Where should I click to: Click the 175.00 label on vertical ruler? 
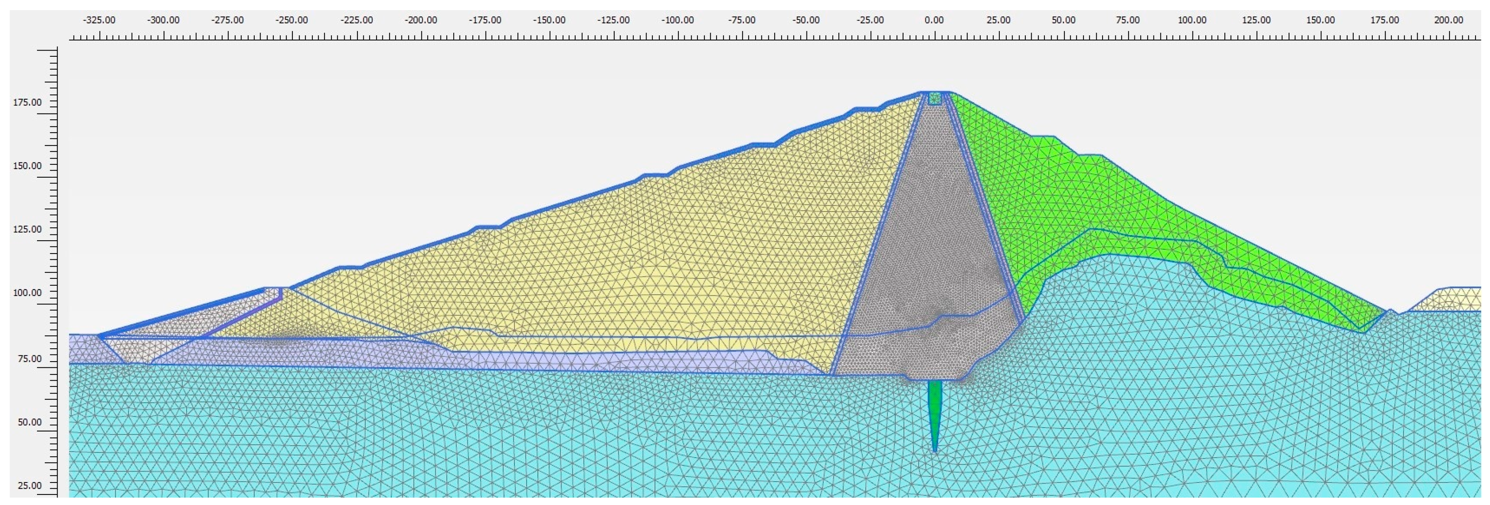point(28,103)
